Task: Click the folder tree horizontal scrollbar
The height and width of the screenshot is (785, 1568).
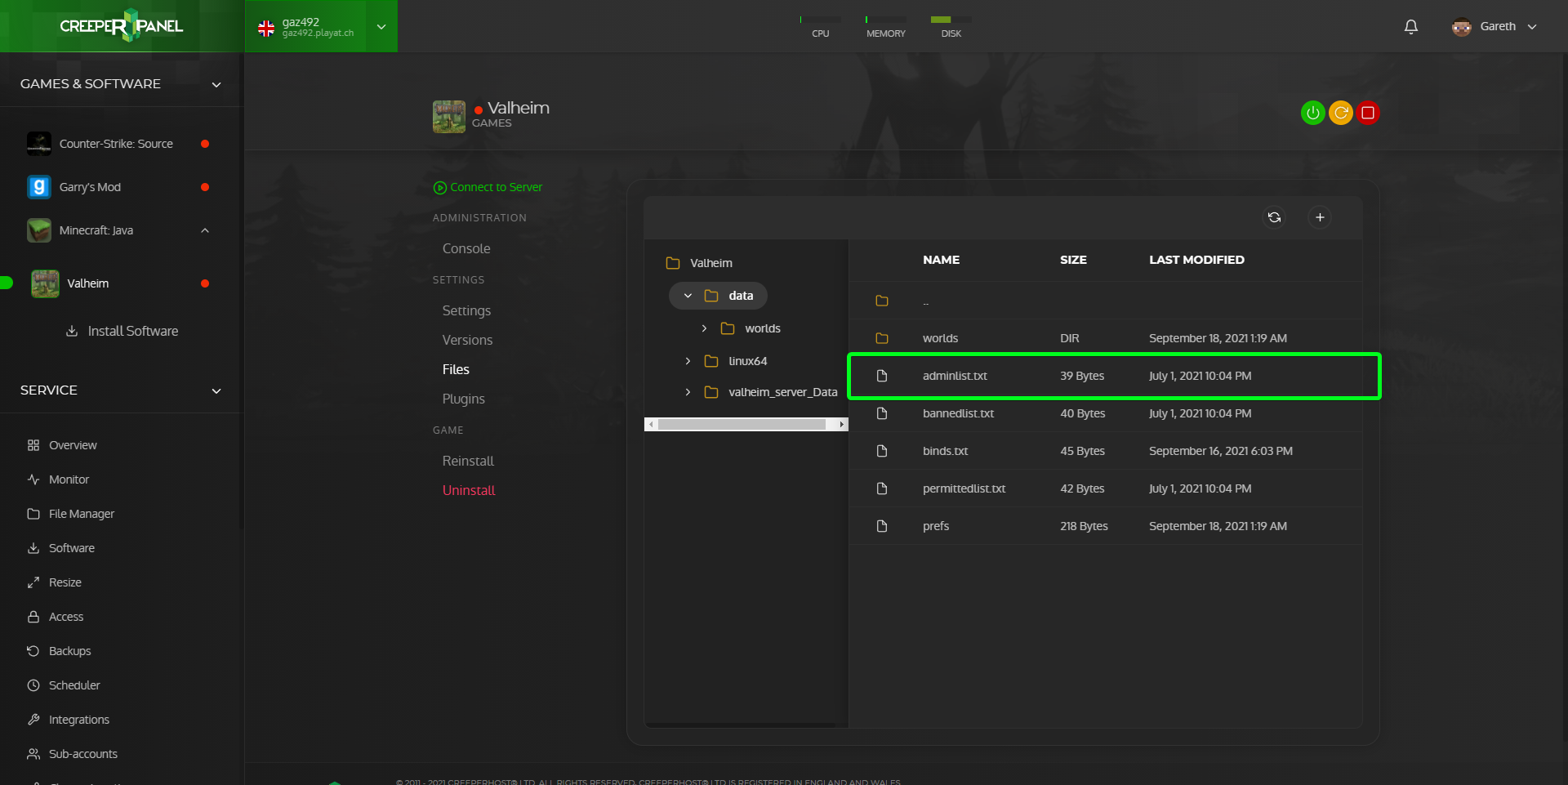Action: pyautogui.click(x=742, y=424)
